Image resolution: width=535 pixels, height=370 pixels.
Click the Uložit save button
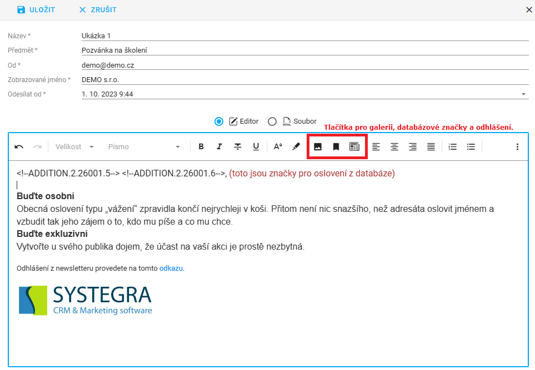tap(36, 9)
